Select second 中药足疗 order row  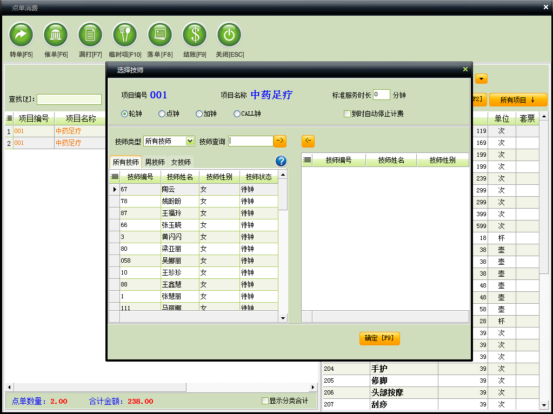(x=55, y=143)
